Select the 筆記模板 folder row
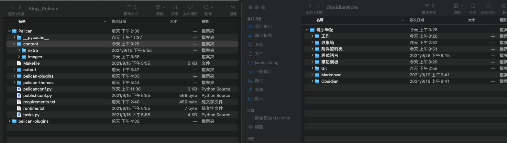This screenshot has height=143, width=507. [406, 62]
